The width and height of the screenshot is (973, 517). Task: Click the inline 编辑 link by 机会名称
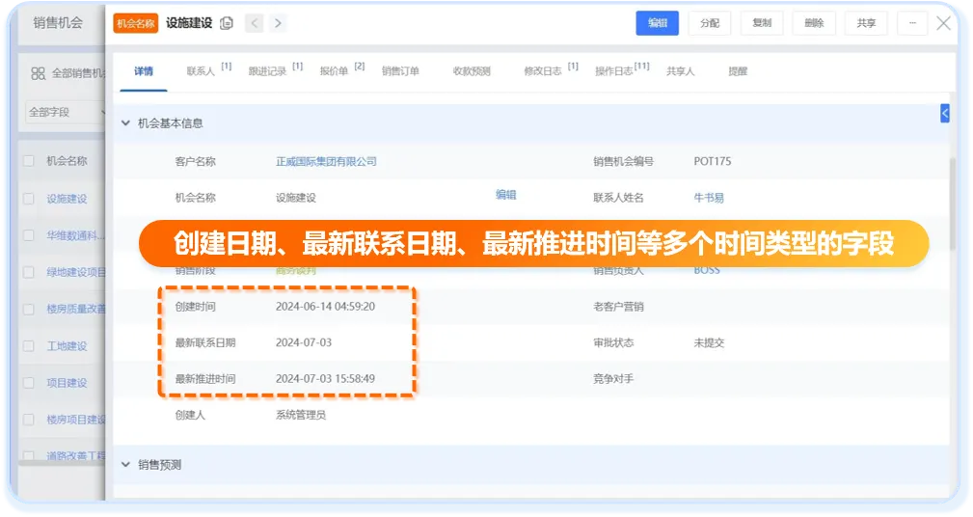(506, 195)
